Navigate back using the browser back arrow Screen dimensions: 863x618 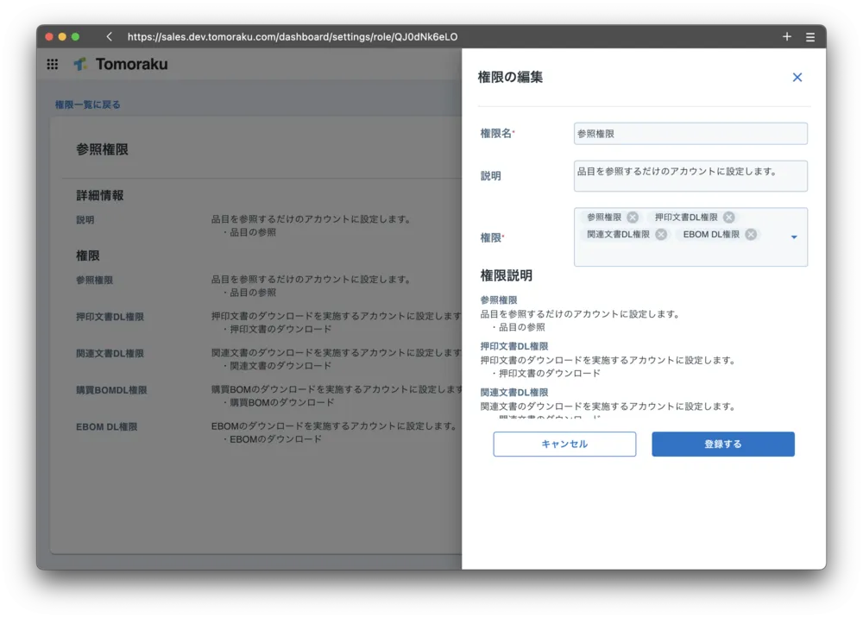(x=107, y=36)
